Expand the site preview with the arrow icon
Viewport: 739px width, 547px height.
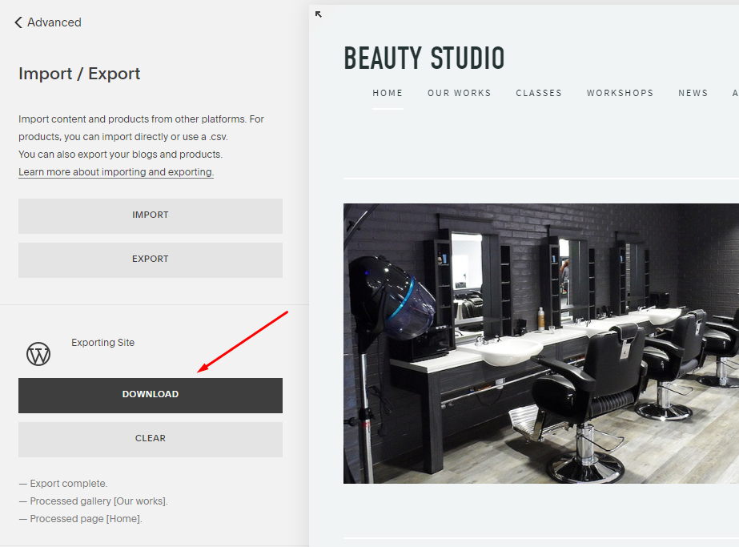(319, 14)
